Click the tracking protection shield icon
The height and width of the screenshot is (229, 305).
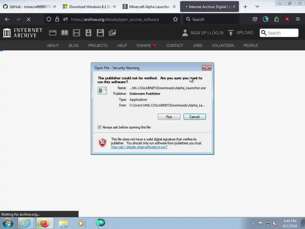coord(49,19)
